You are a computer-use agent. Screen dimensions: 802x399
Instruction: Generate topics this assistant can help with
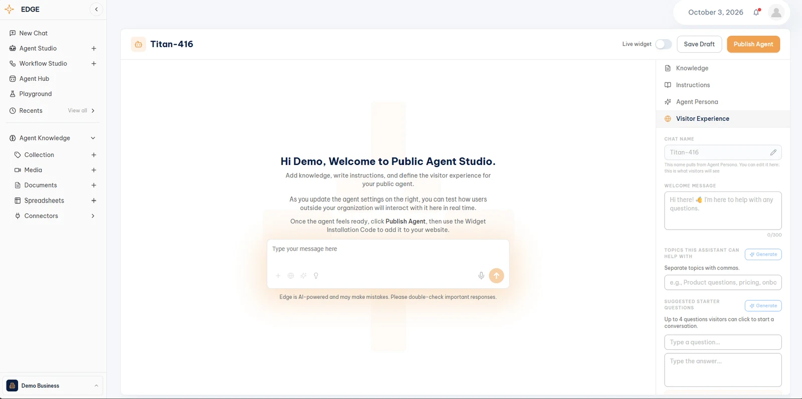pyautogui.click(x=763, y=255)
